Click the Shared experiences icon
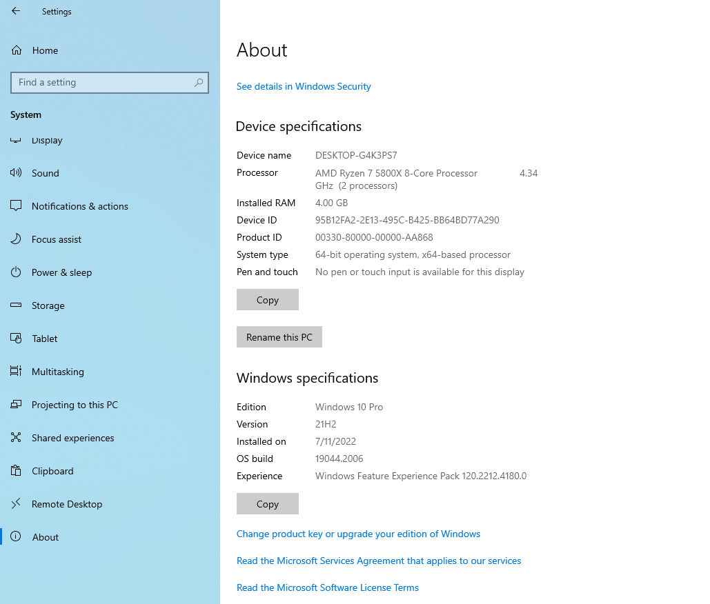Viewport: 710px width, 604px height. pos(16,437)
